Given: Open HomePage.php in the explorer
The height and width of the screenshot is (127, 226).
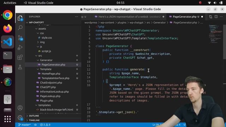Looking at the screenshot, I should pyautogui.click(x=53, y=74).
